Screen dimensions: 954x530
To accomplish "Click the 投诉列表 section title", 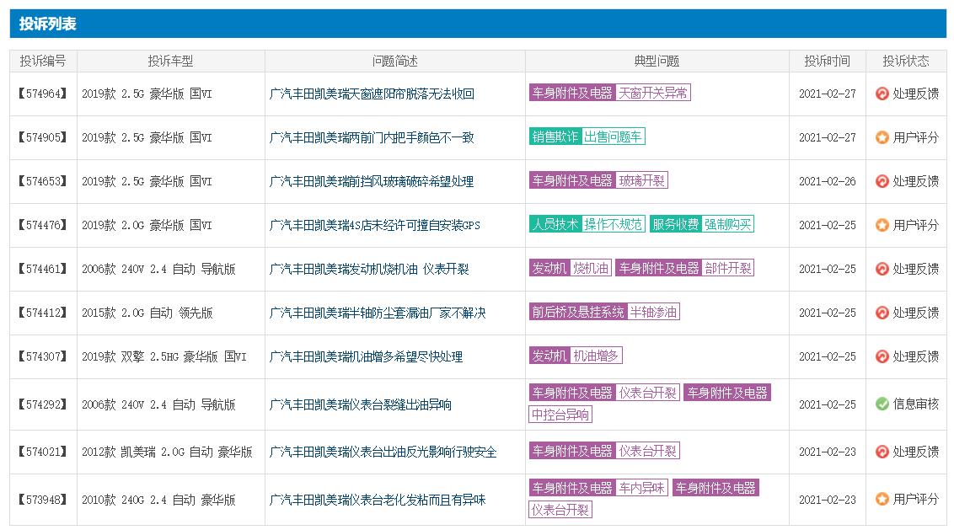I will [47, 24].
